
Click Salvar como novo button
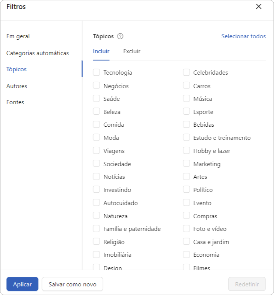point(72,284)
